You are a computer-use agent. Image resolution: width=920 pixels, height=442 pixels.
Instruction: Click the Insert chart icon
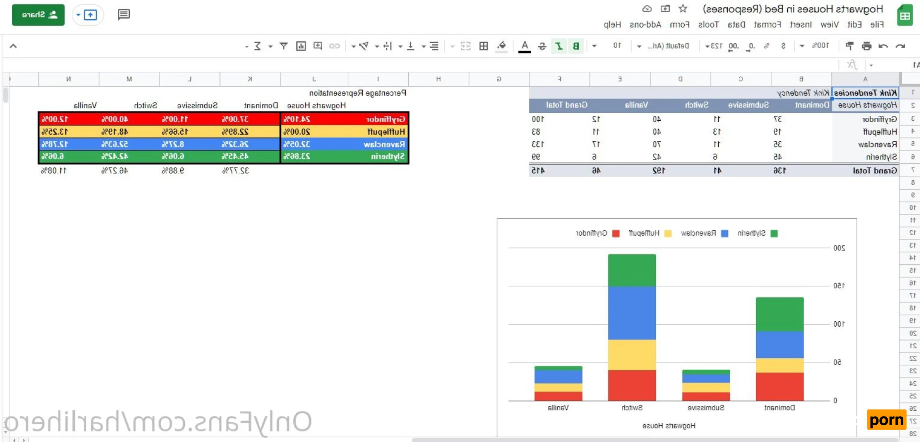pos(301,46)
